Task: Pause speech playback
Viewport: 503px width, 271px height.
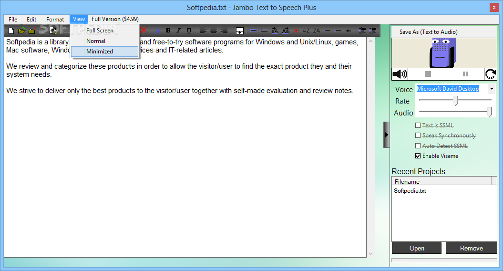Action: 465,74
